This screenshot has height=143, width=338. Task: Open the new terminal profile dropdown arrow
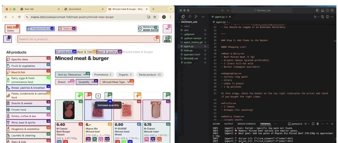click(x=309, y=124)
